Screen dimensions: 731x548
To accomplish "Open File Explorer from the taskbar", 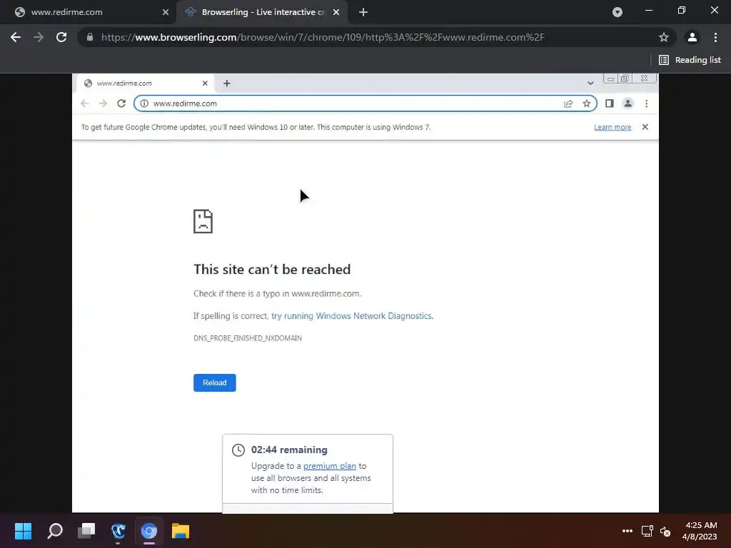I will point(181,531).
